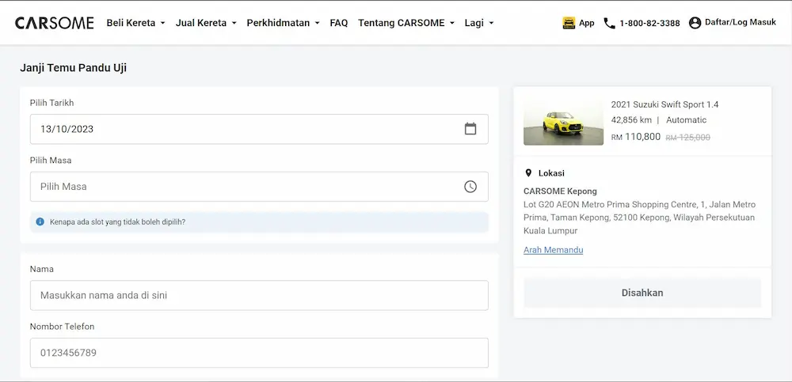Viewport: 792px width, 382px height.
Task: Focus the Nama input field
Action: pos(259,295)
